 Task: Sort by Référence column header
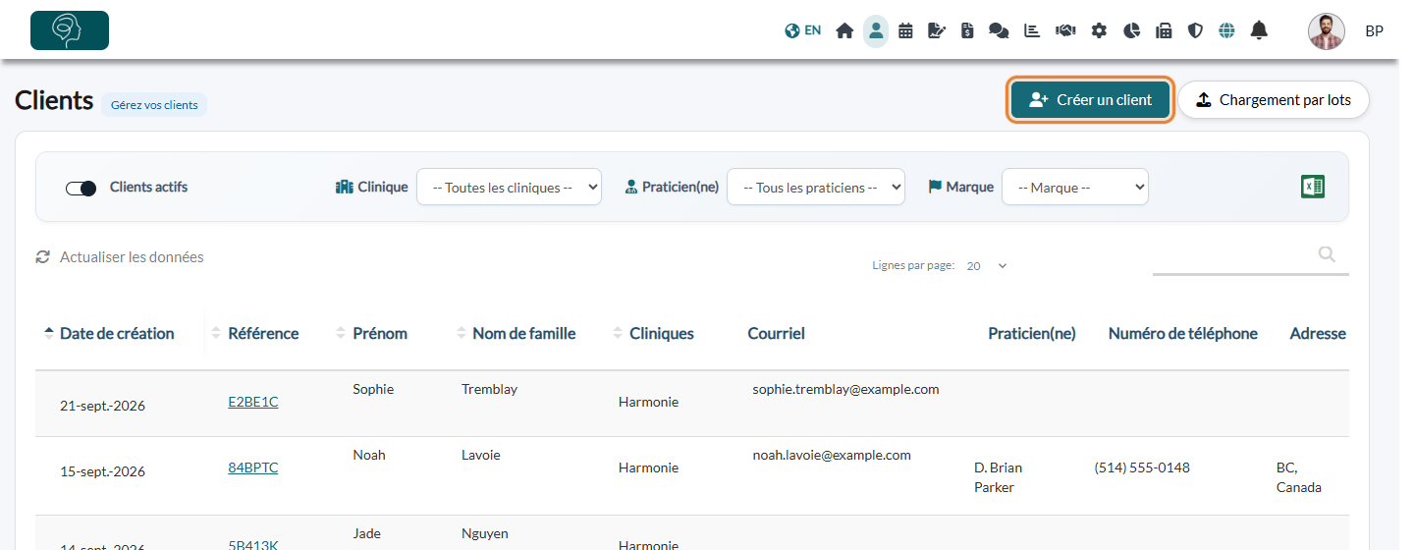[263, 333]
